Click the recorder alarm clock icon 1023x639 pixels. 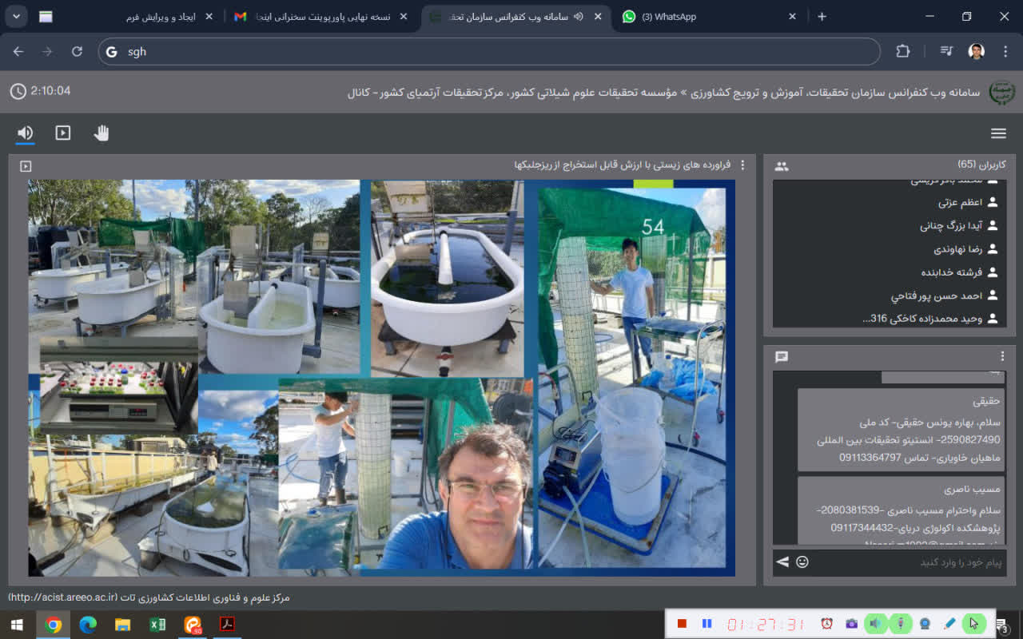point(827,623)
